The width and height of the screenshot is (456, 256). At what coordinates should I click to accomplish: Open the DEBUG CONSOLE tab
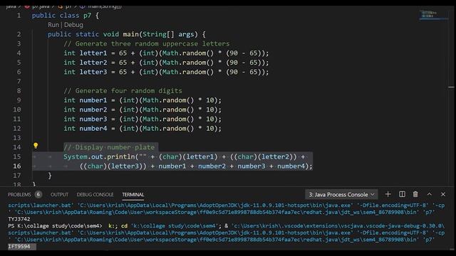click(x=95, y=194)
